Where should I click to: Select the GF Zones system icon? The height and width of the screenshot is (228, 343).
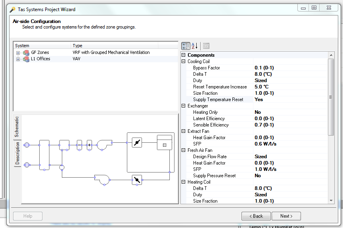point(26,53)
